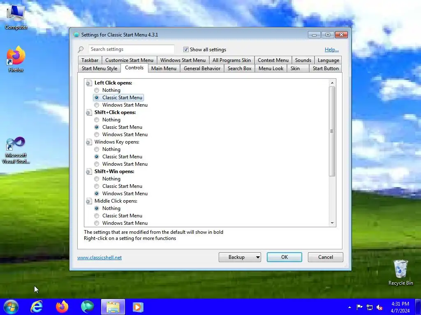
Task: Click the Classic Shell globe taskbar icon
Action: (x=87, y=307)
